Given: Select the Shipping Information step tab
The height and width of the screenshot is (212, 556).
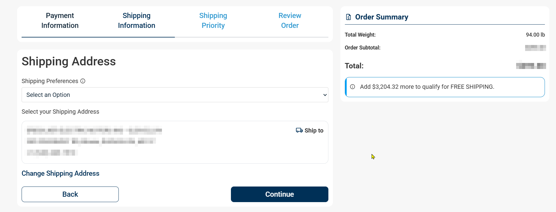Looking at the screenshot, I should (x=136, y=20).
